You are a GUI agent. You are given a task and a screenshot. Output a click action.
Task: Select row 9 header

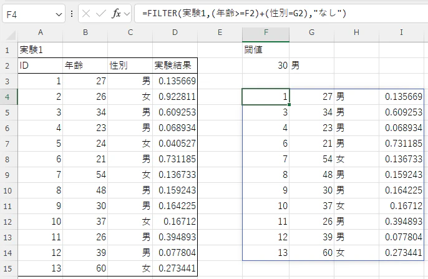7,175
